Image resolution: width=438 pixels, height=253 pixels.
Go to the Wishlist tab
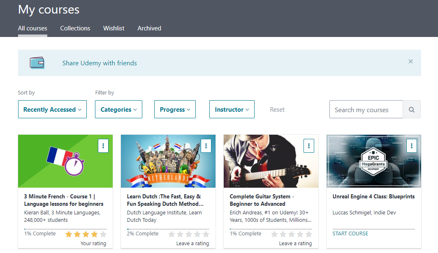(x=114, y=28)
